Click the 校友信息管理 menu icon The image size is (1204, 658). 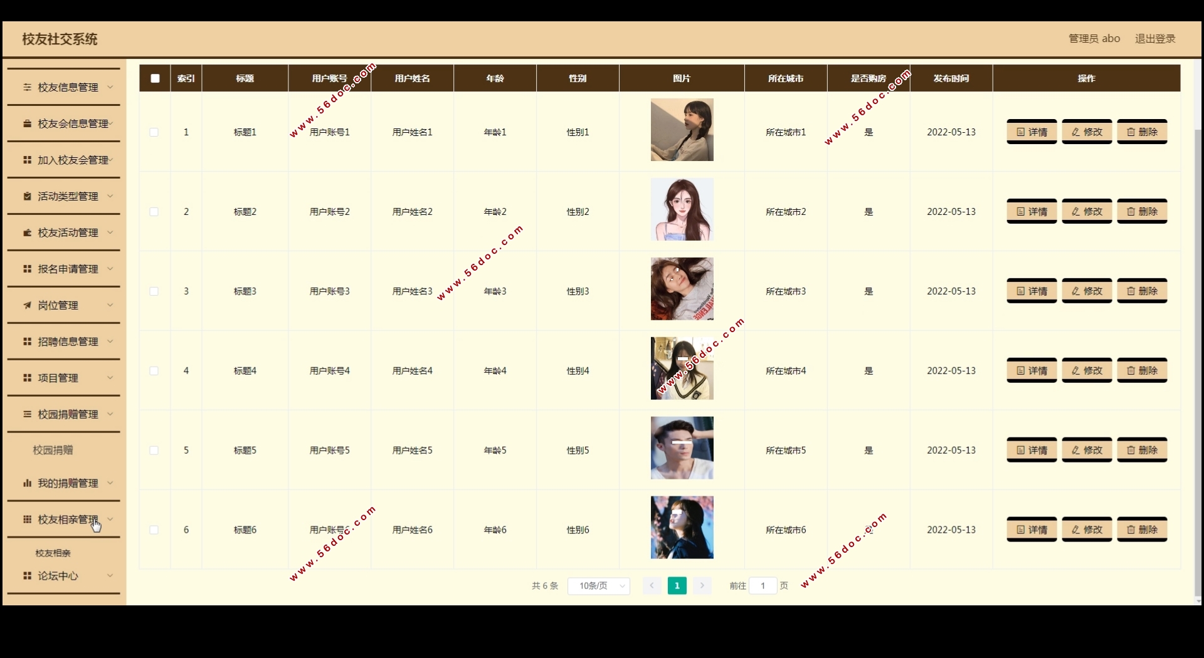click(27, 87)
